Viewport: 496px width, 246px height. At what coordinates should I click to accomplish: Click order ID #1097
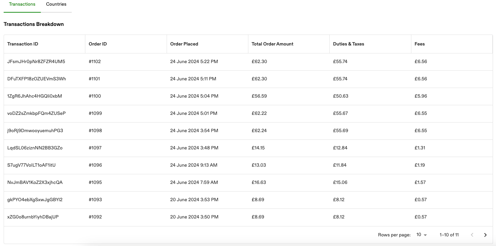click(x=95, y=148)
